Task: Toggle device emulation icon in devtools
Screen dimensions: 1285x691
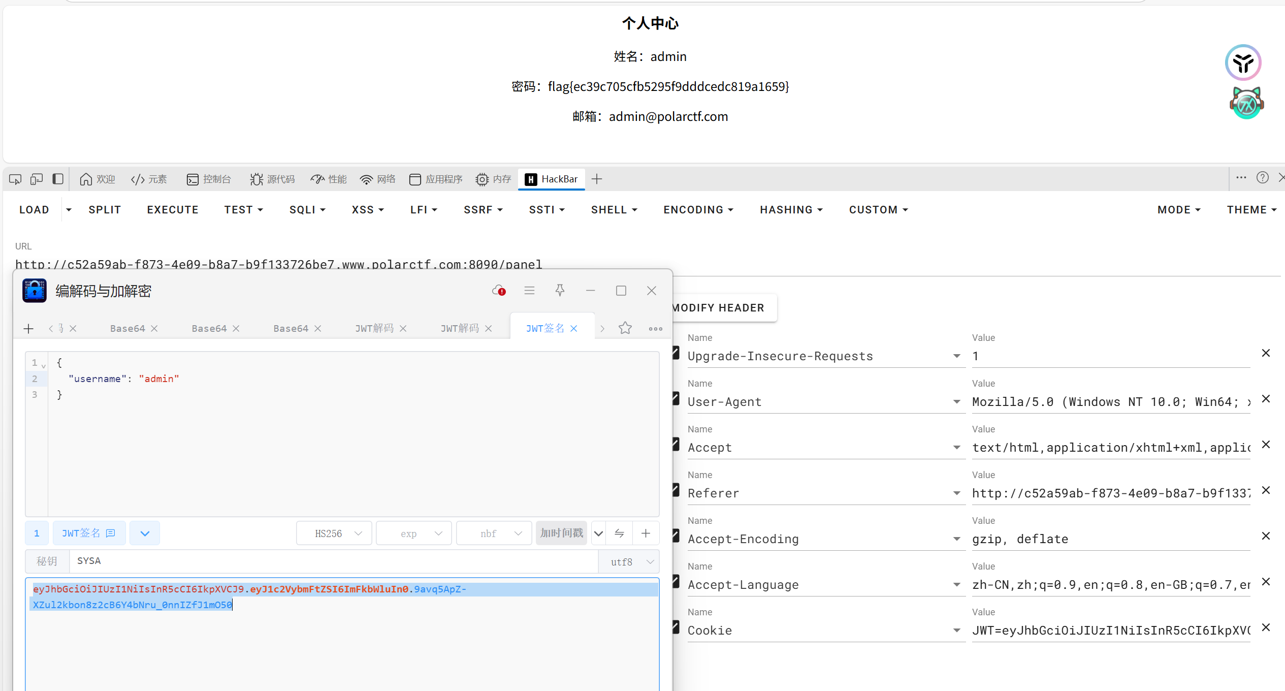Action: pos(37,179)
